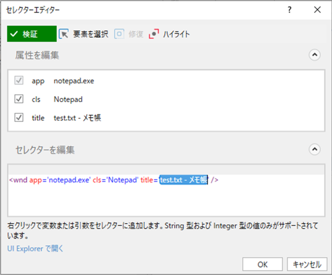Select the 要素を選択 label text
Image resolution: width=332 pixels, height=275 pixels.
[x=90, y=34]
